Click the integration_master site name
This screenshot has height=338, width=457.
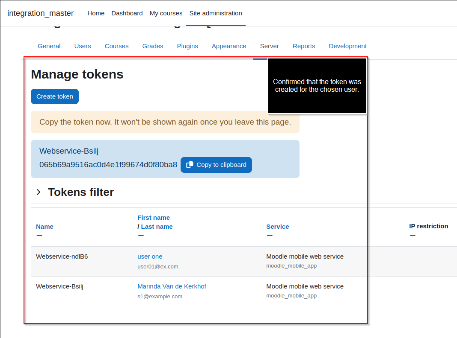coord(41,13)
